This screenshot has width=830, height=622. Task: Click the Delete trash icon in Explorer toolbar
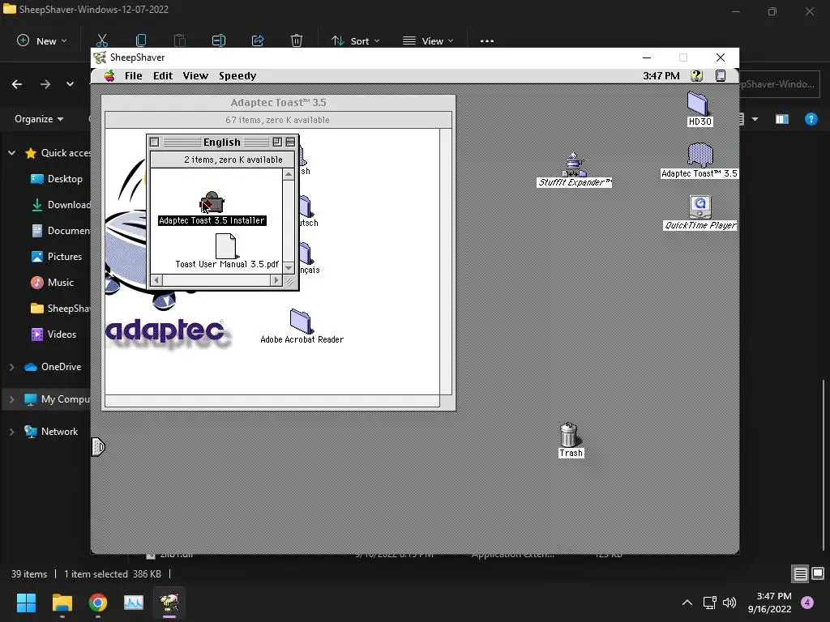(x=297, y=40)
